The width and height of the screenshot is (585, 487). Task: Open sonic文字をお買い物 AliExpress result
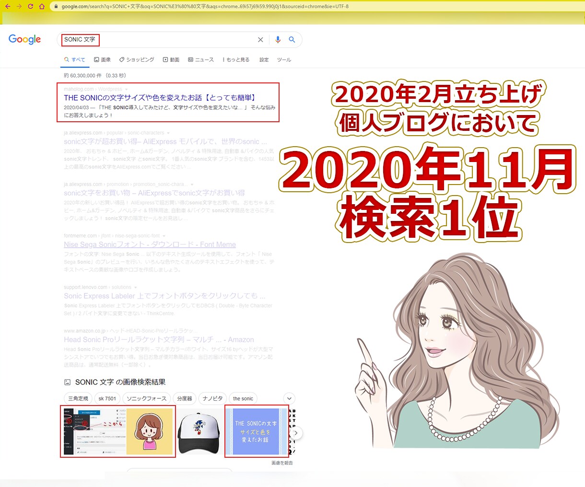[x=154, y=193]
